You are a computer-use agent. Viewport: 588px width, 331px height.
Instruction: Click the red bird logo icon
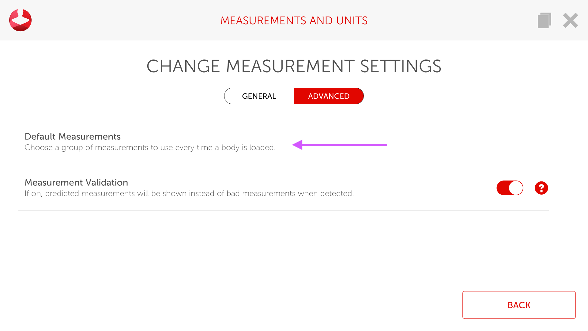pos(20,20)
